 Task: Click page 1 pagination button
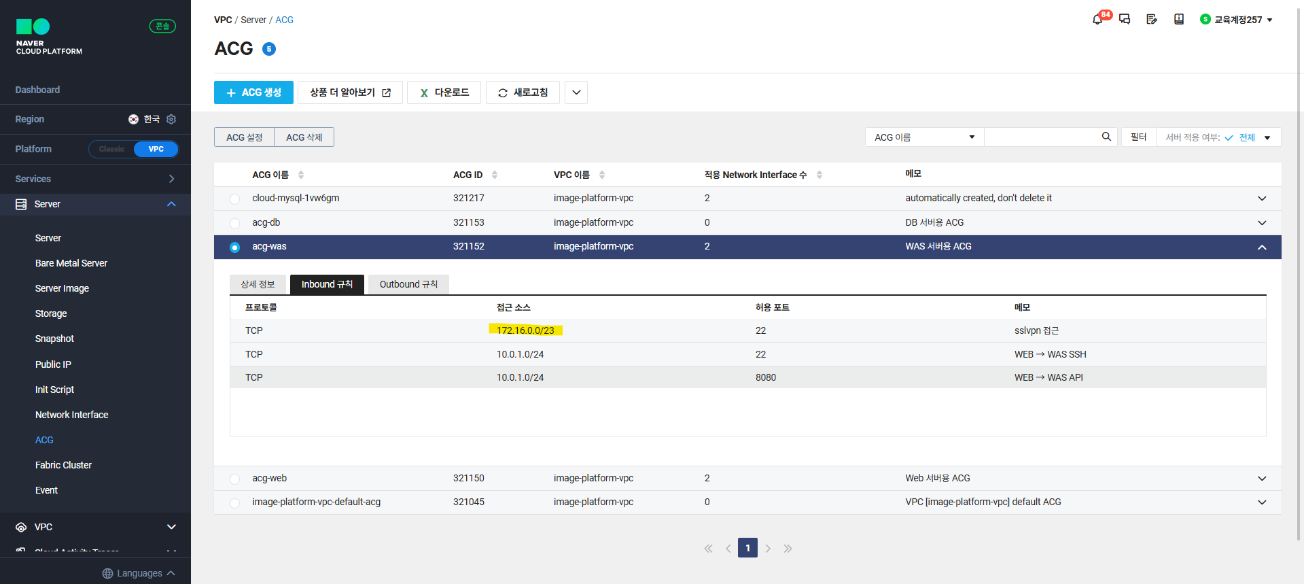747,548
